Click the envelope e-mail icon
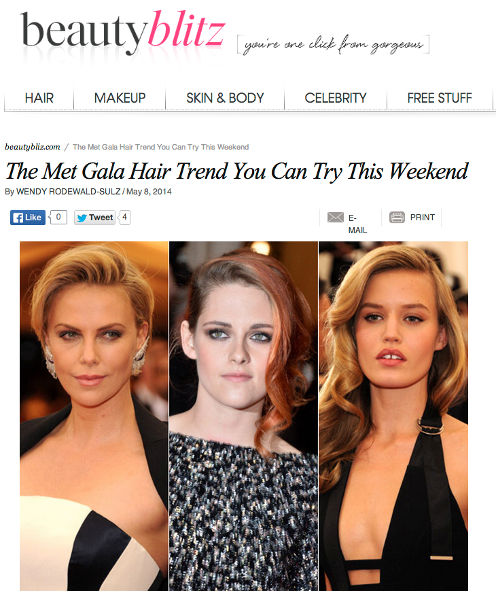Image resolution: width=496 pixels, height=599 pixels. 335,218
